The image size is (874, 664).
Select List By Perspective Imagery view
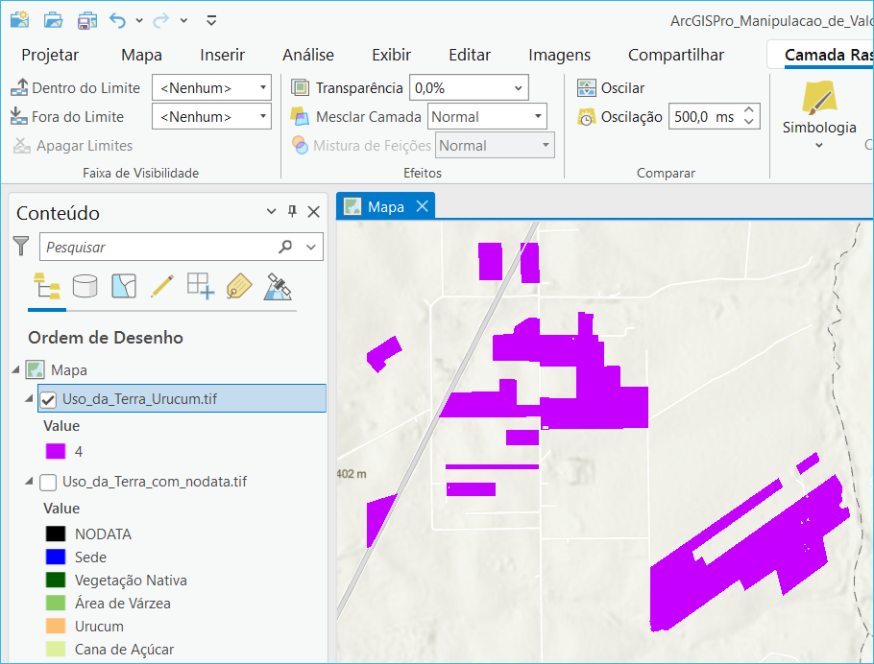pos(278,286)
